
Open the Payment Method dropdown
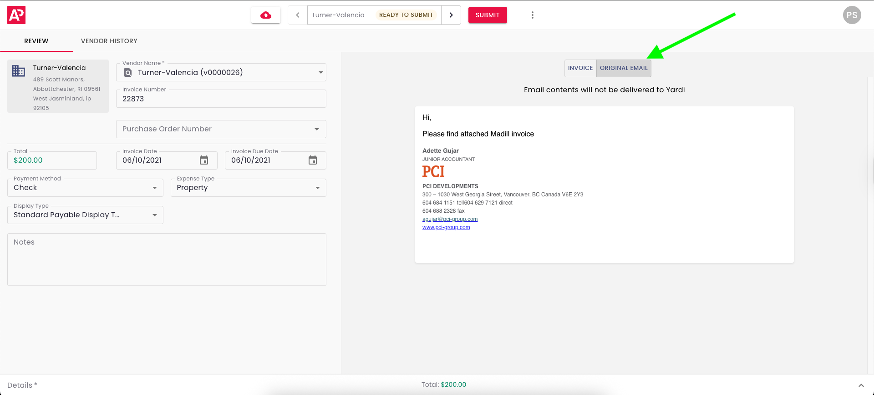155,188
